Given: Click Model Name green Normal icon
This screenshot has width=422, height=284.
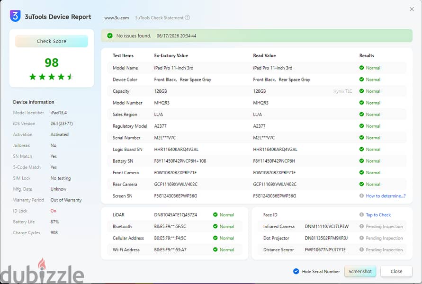Looking at the screenshot, I should point(362,68).
